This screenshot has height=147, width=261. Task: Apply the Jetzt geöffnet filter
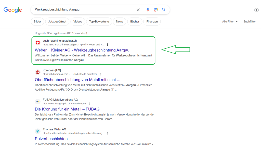(57, 21)
